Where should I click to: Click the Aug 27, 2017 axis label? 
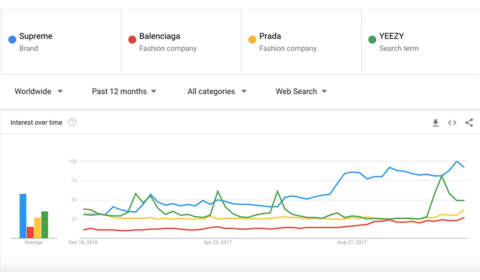click(352, 242)
